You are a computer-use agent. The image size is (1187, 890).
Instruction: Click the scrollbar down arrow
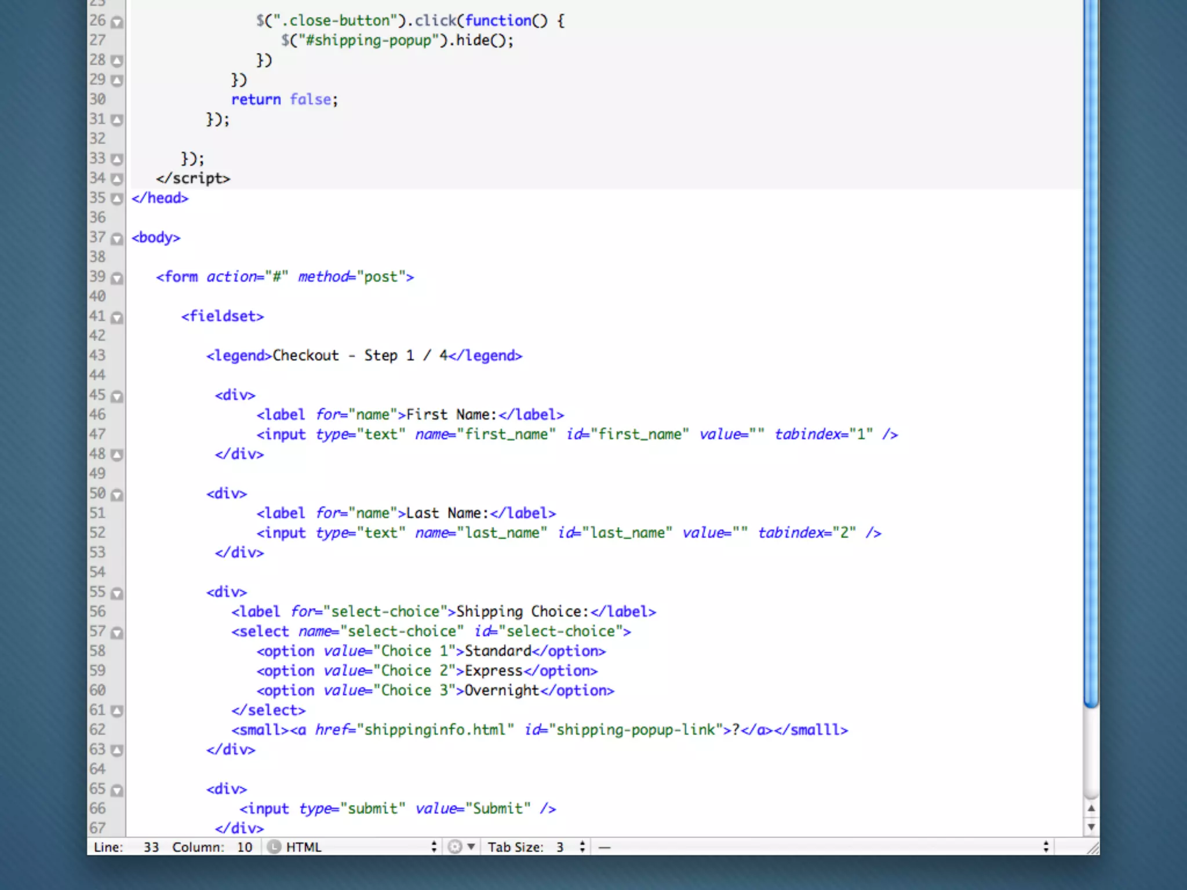pyautogui.click(x=1091, y=827)
